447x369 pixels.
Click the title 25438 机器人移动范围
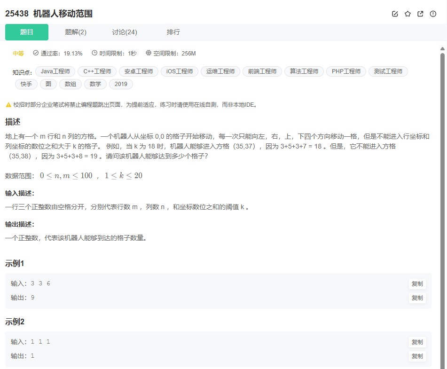49,14
